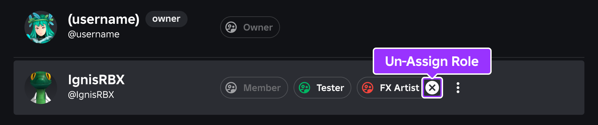Click the X to un-assign FX Artist role
Screen dimensions: 598x125
coord(432,88)
